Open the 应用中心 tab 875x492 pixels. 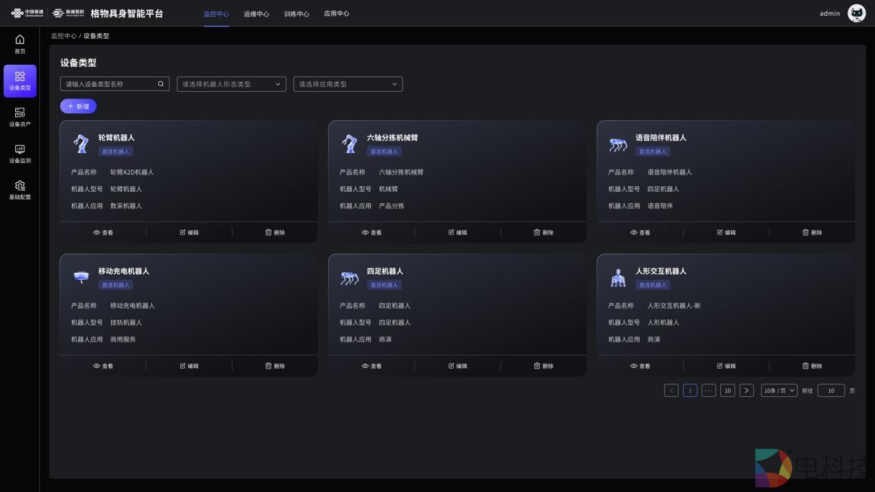click(336, 14)
